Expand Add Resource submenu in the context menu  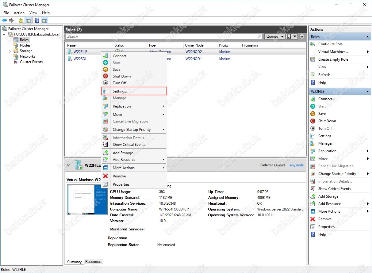134,160
